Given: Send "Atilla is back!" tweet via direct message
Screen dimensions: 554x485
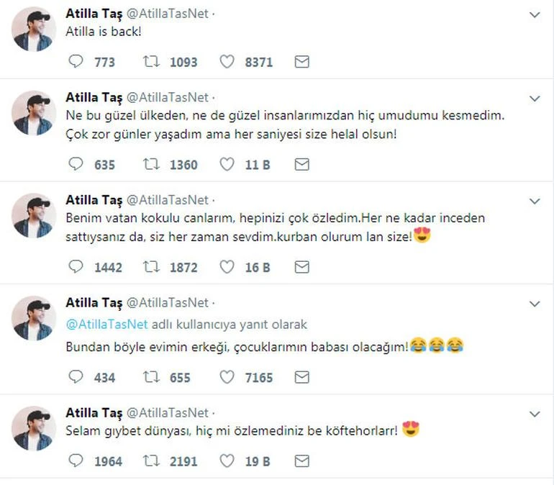Looking at the screenshot, I should point(302,62).
